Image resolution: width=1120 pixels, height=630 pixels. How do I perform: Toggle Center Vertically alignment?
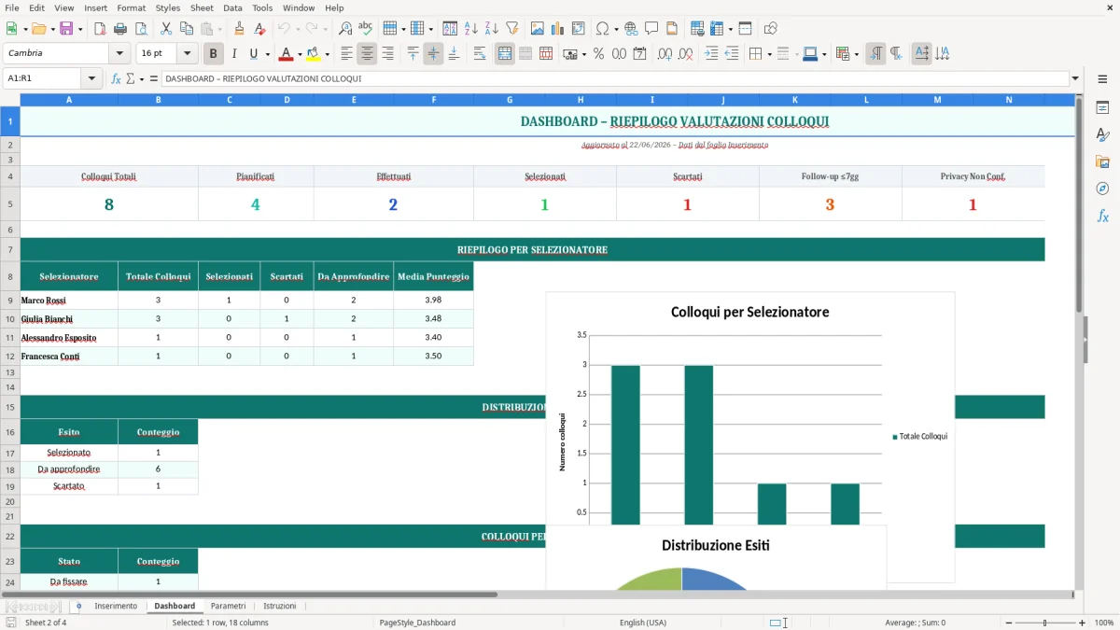433,54
